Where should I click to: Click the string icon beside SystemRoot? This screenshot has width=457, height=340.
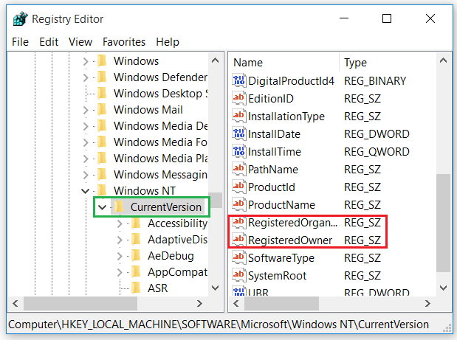(239, 275)
